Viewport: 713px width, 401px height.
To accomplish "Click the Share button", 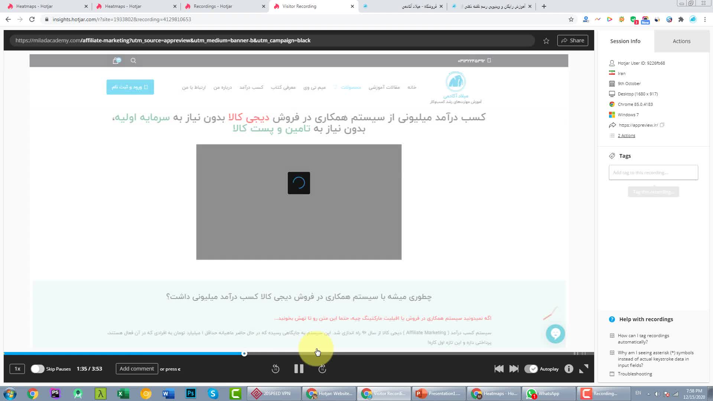I will (x=573, y=40).
